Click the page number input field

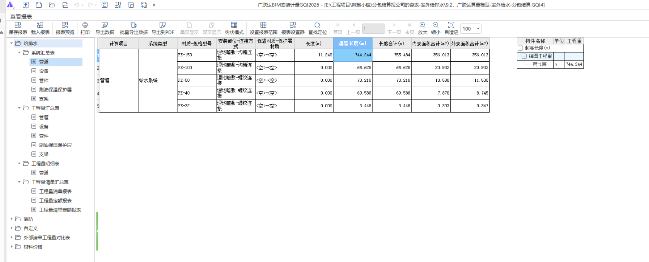373,29
